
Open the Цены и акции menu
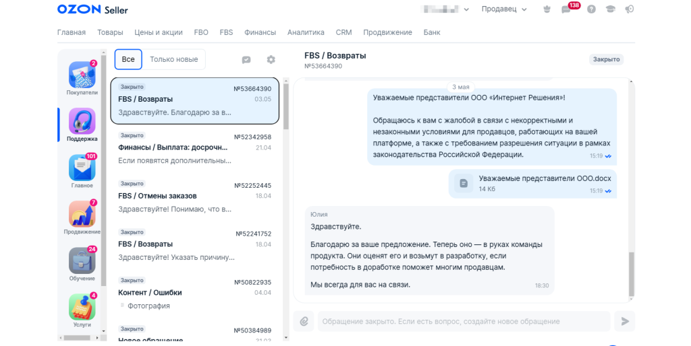point(159,32)
